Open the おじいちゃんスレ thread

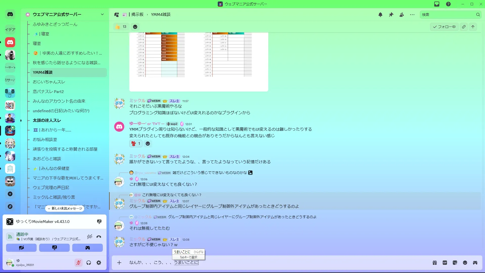[x=49, y=82]
